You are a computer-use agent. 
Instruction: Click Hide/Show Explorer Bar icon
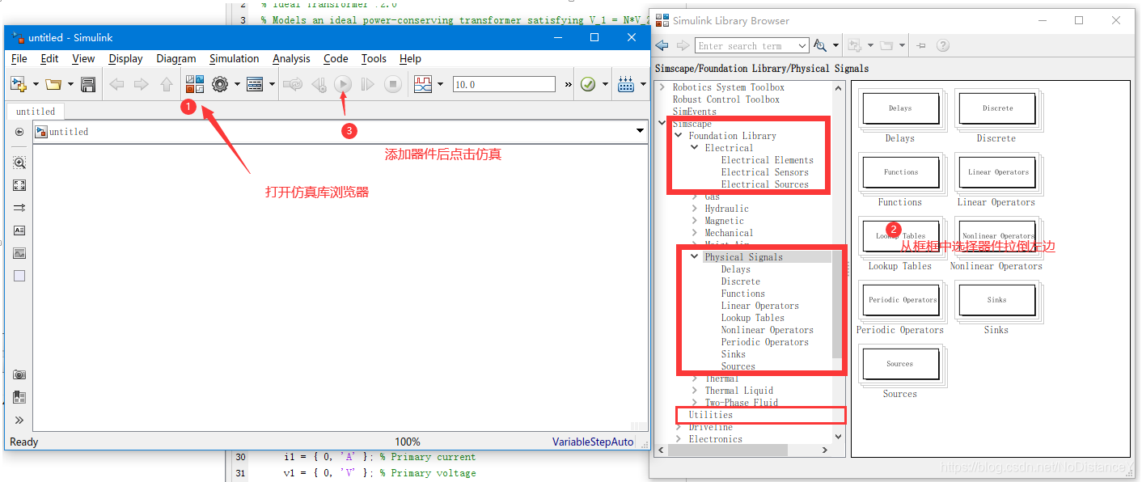(19, 132)
